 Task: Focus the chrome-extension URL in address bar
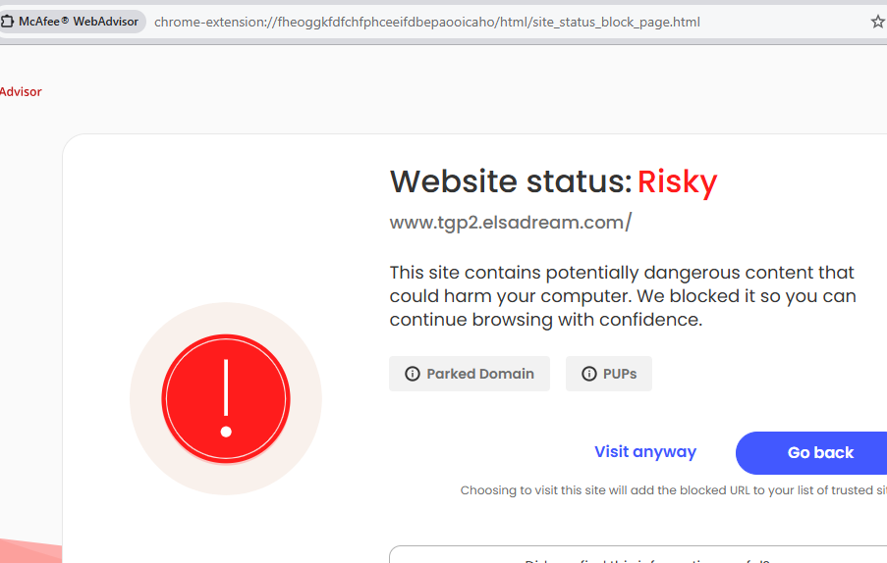(x=427, y=22)
